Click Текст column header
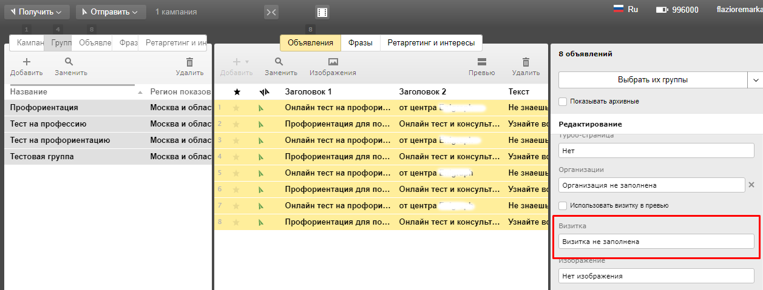Viewport: 763px width, 290px height. click(519, 92)
